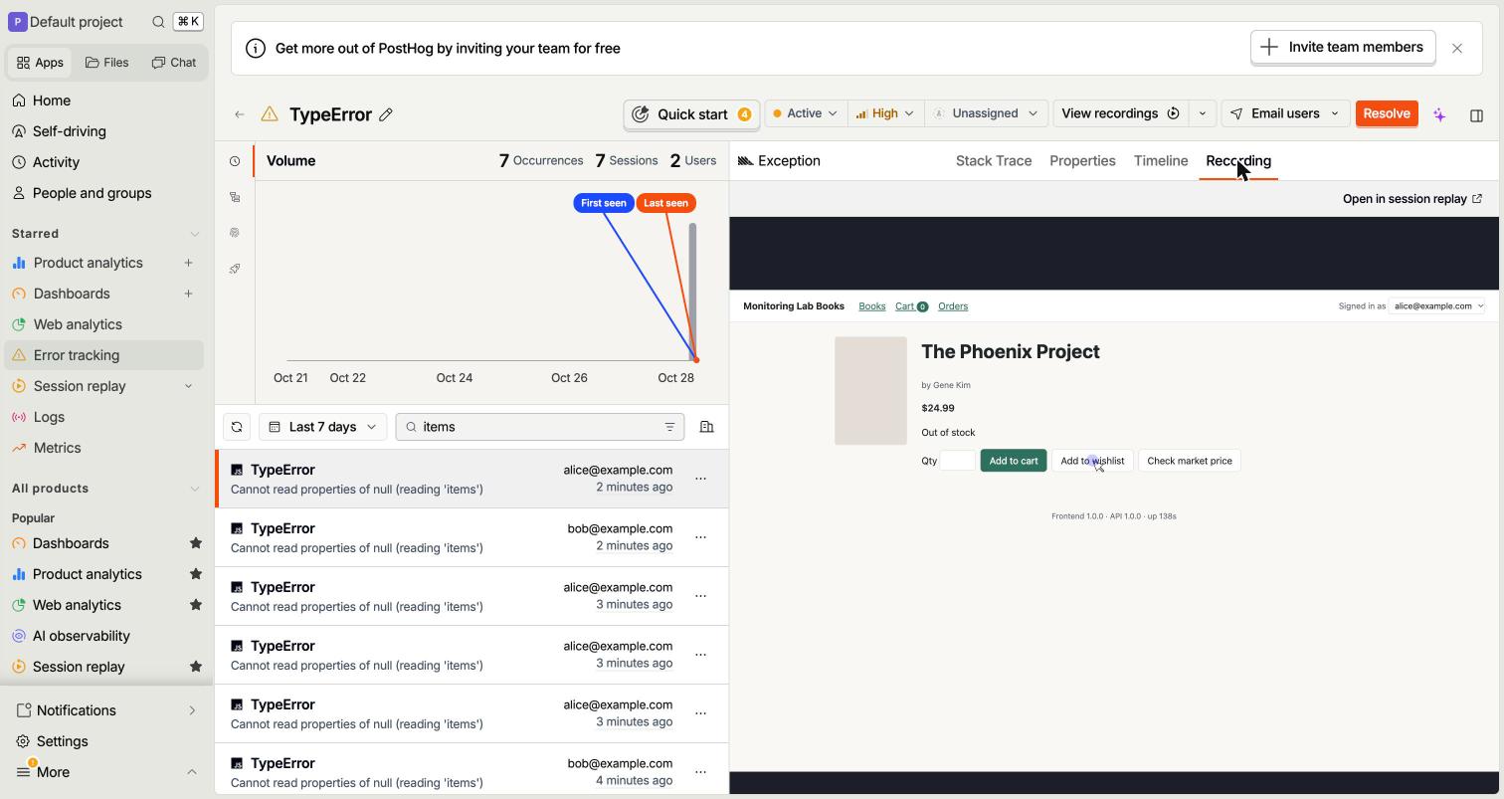Viewport: 1504px width, 799px height.
Task: Unstar Product analytics in the Popular list
Action: tap(196, 574)
